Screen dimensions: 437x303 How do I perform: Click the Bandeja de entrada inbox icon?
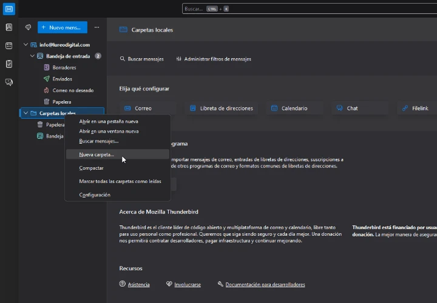click(40, 56)
